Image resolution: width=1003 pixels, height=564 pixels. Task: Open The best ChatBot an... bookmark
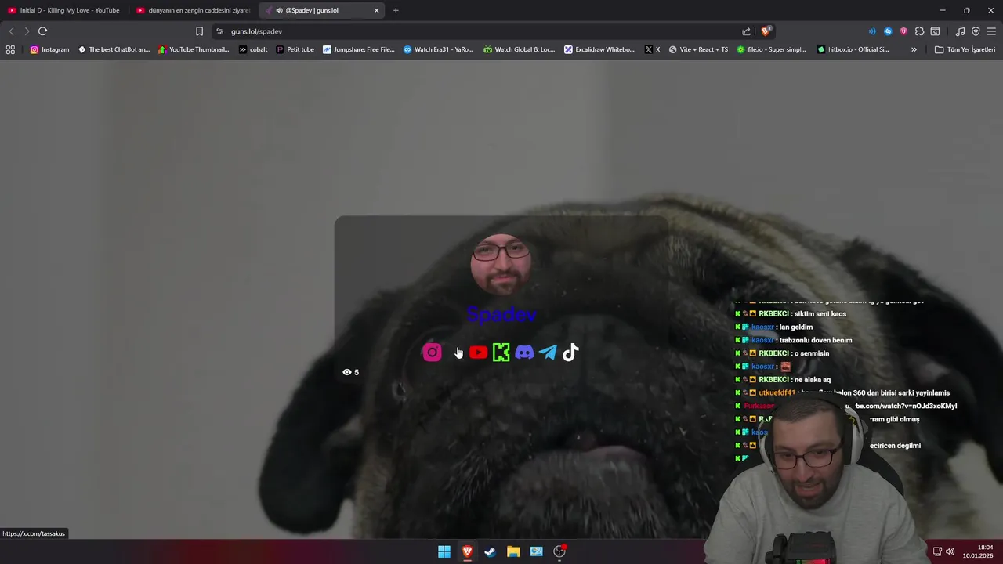click(114, 49)
